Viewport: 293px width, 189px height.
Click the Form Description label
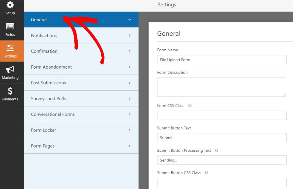tap(172, 72)
